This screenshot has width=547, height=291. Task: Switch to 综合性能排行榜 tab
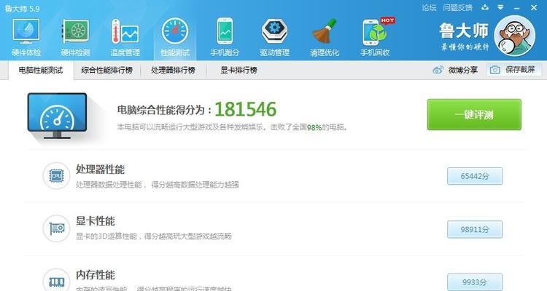(x=106, y=71)
